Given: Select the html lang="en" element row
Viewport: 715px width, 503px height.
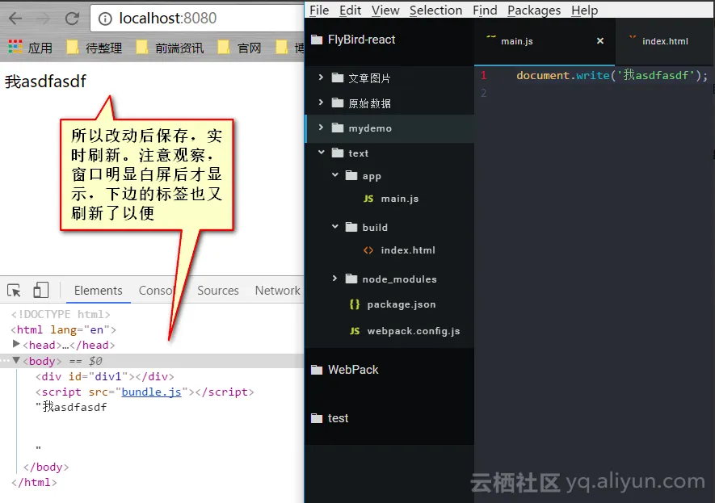Looking at the screenshot, I should pos(63,329).
